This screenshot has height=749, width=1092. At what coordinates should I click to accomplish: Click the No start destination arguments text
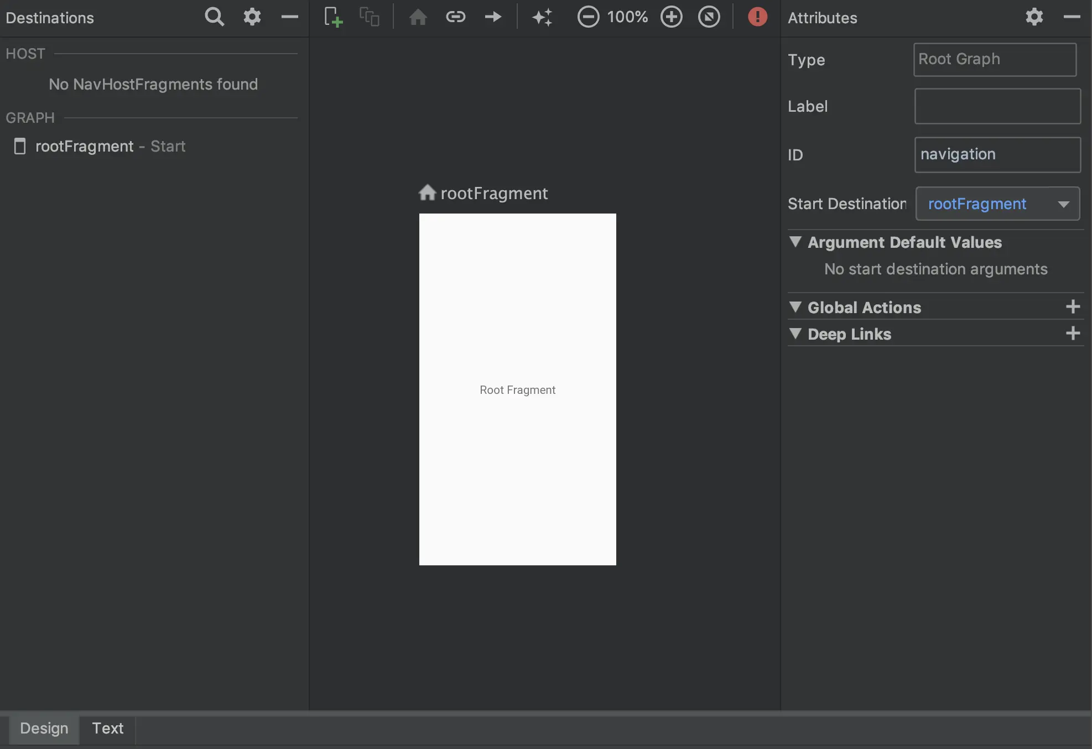point(936,269)
